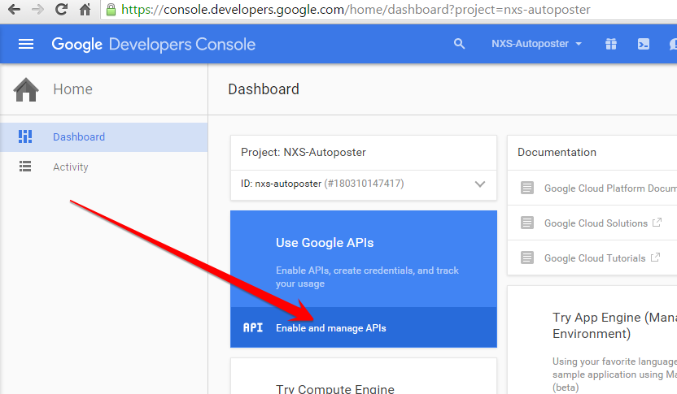Open Google Cloud Platform Documentation link

pyautogui.click(x=610, y=188)
